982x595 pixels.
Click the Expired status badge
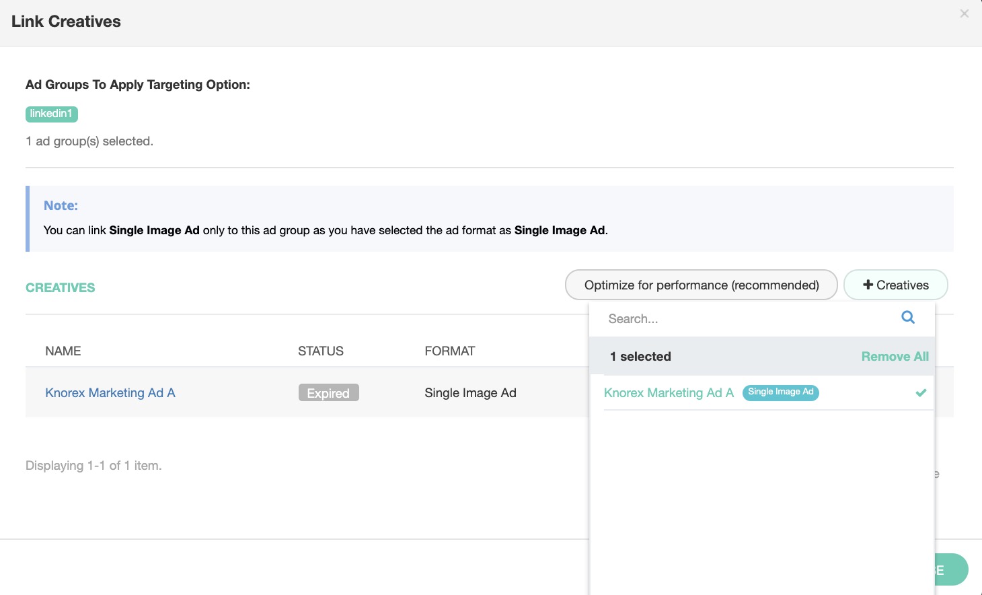328,393
